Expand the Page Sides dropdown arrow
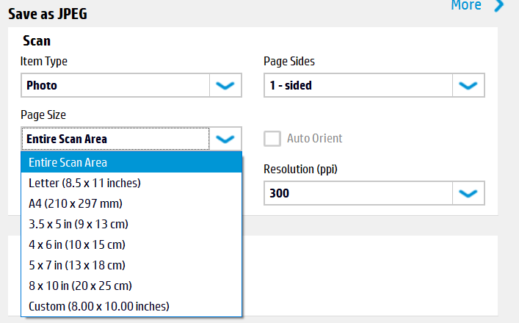The height and width of the screenshot is (323, 519). click(468, 85)
